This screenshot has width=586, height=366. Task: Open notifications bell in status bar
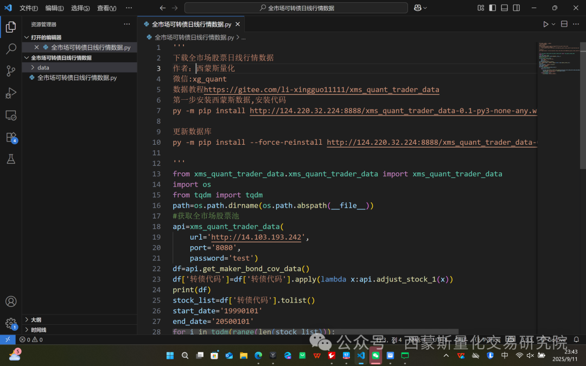(576, 339)
